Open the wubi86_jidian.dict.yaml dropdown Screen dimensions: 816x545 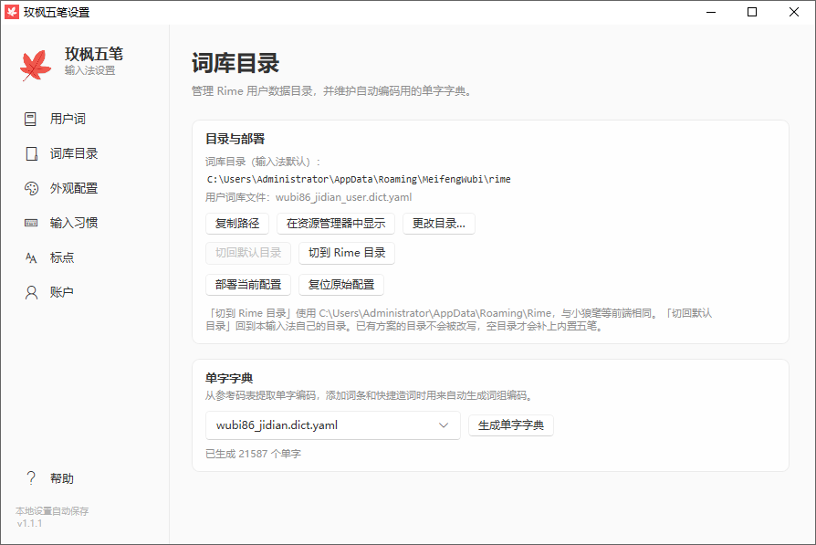[333, 425]
